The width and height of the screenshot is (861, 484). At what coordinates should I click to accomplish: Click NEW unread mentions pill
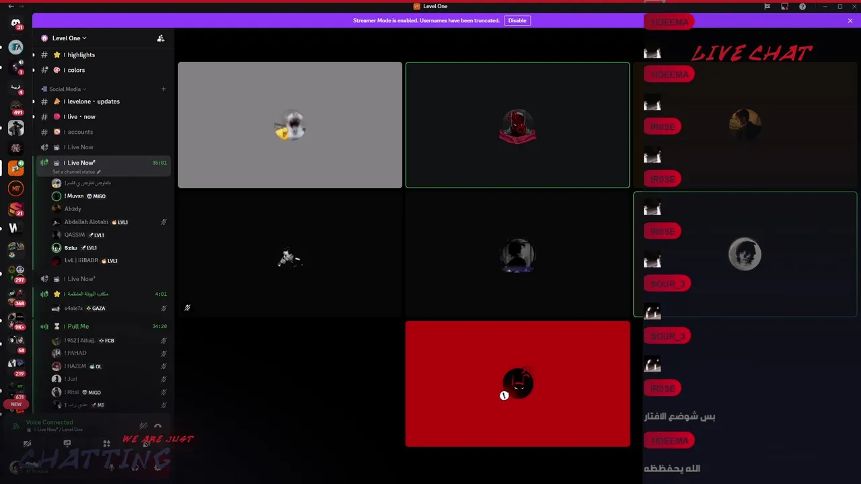[x=16, y=405]
